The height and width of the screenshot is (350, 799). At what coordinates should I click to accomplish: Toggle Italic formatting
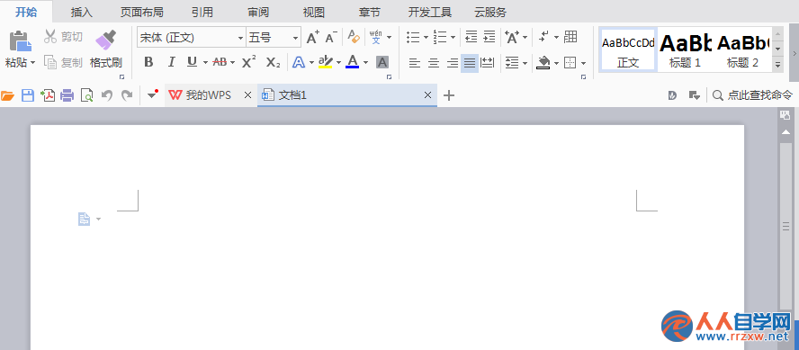pyautogui.click(x=171, y=62)
